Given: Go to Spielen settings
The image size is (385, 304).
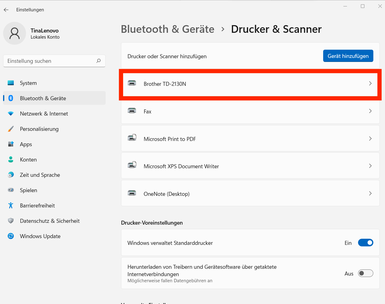Looking at the screenshot, I should [x=54, y=190].
